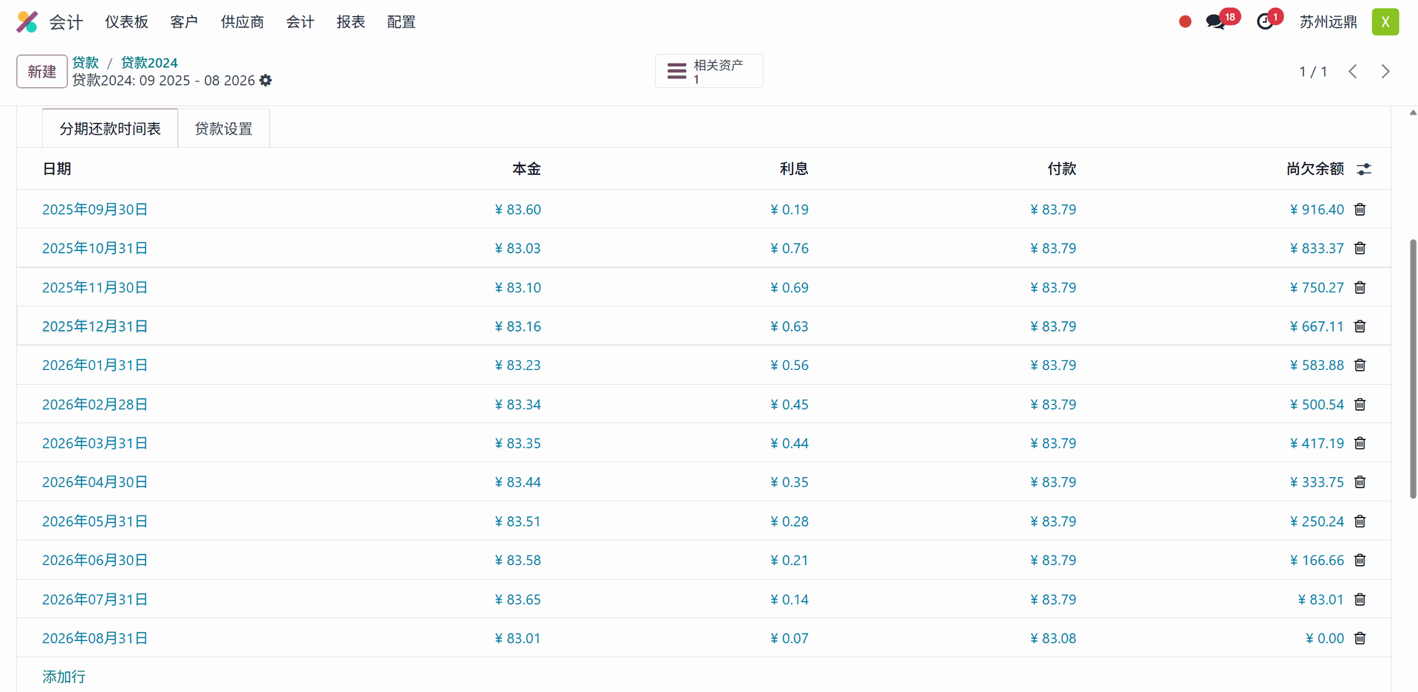Click the Odoo accounting app logo
1418x692 pixels.
[x=27, y=22]
